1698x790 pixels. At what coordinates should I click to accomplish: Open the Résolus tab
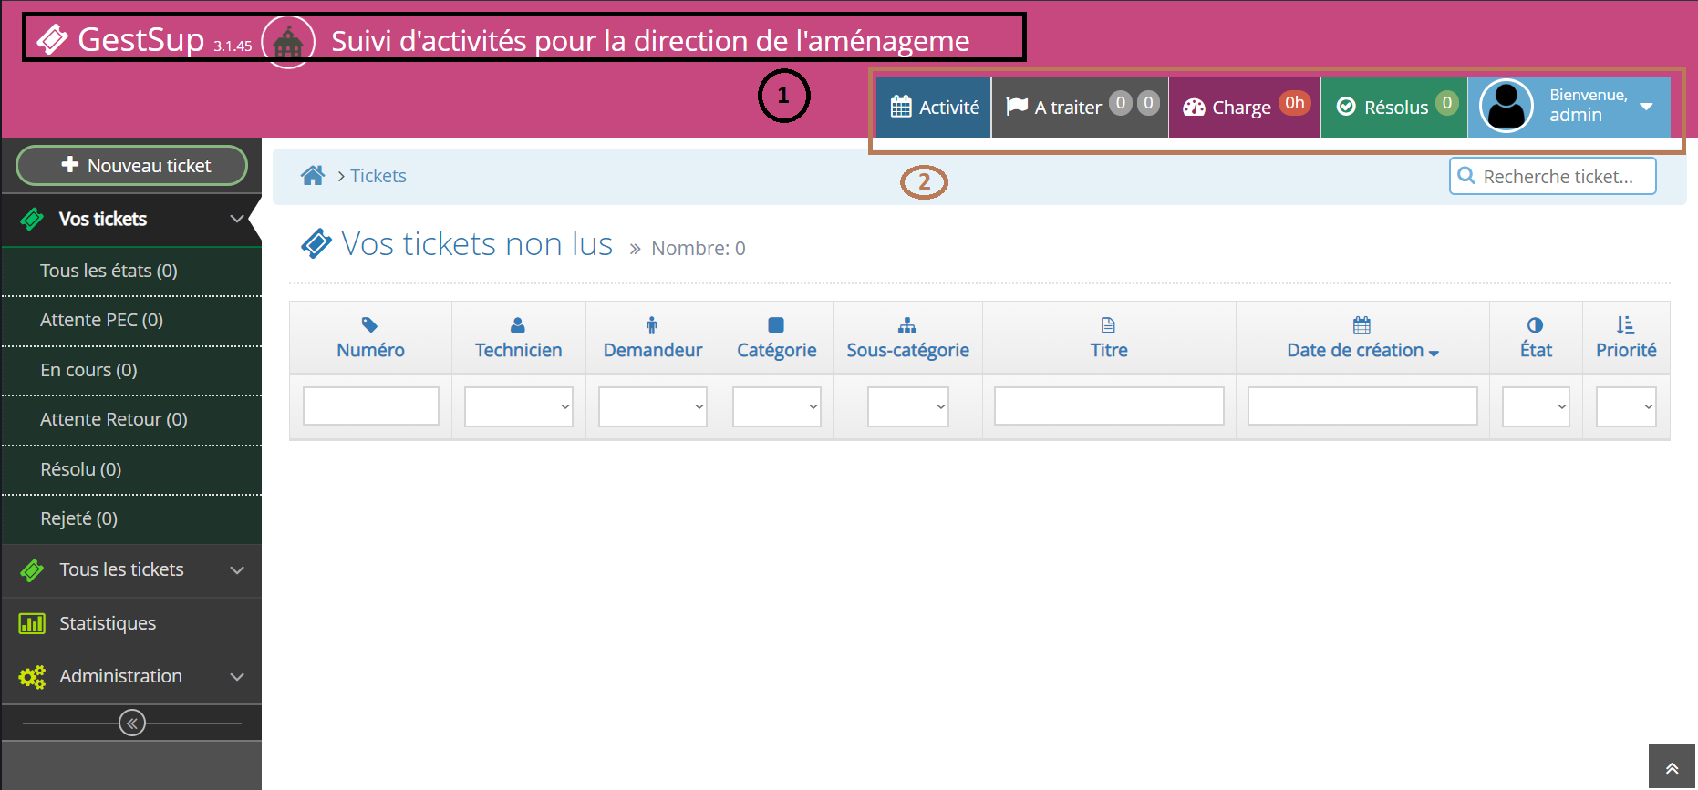click(1394, 107)
